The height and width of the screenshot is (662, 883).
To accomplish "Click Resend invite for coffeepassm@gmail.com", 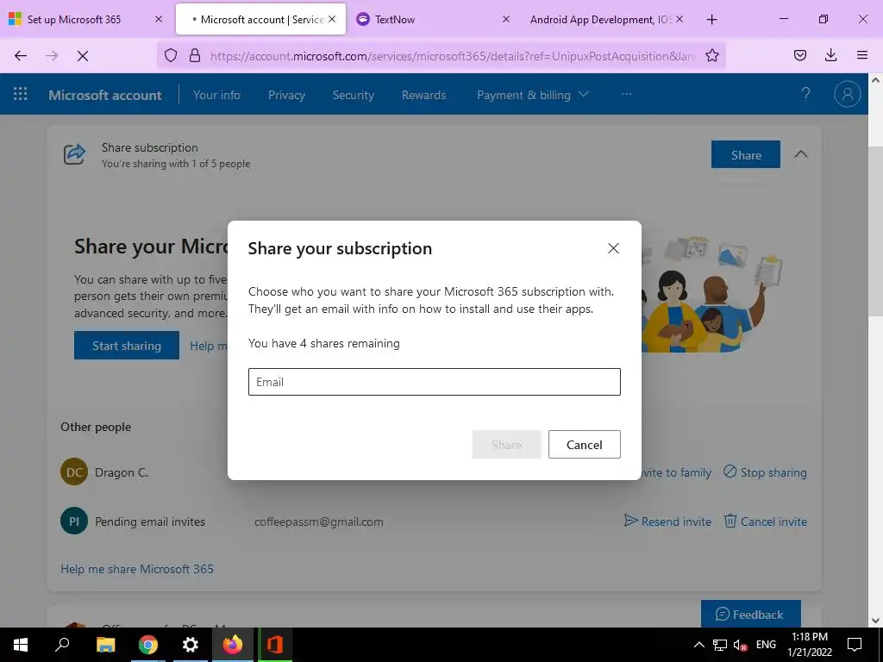I will (667, 521).
